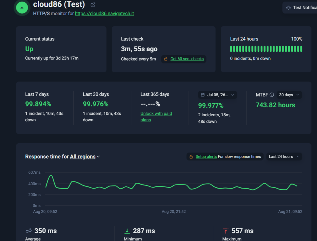Viewport: 317px width, 241px height.
Task: Click the chevron next to All regions
Action: (x=98, y=157)
